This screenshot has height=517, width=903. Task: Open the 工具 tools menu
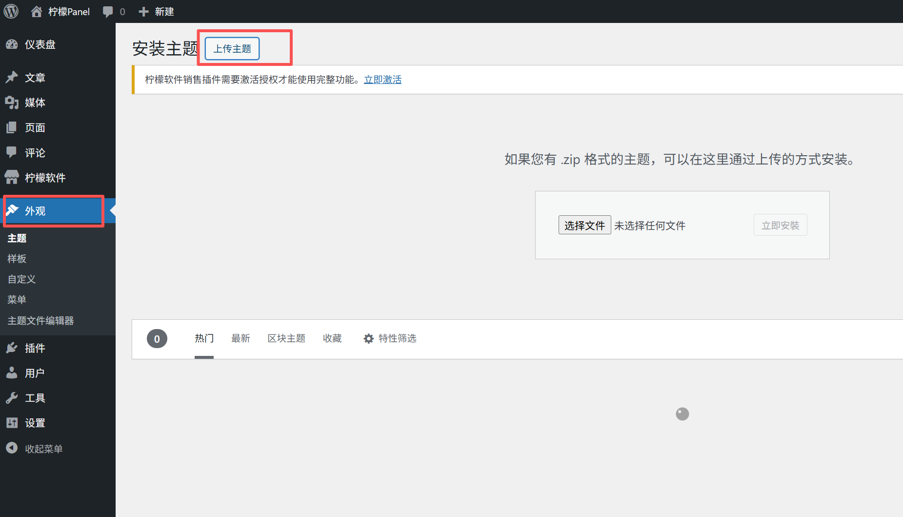pos(35,398)
